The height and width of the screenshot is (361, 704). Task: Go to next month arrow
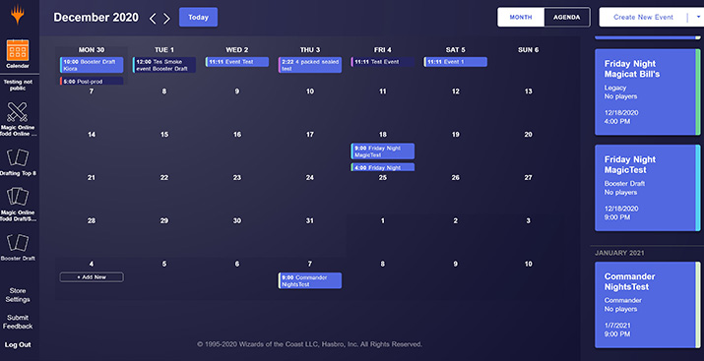point(166,19)
